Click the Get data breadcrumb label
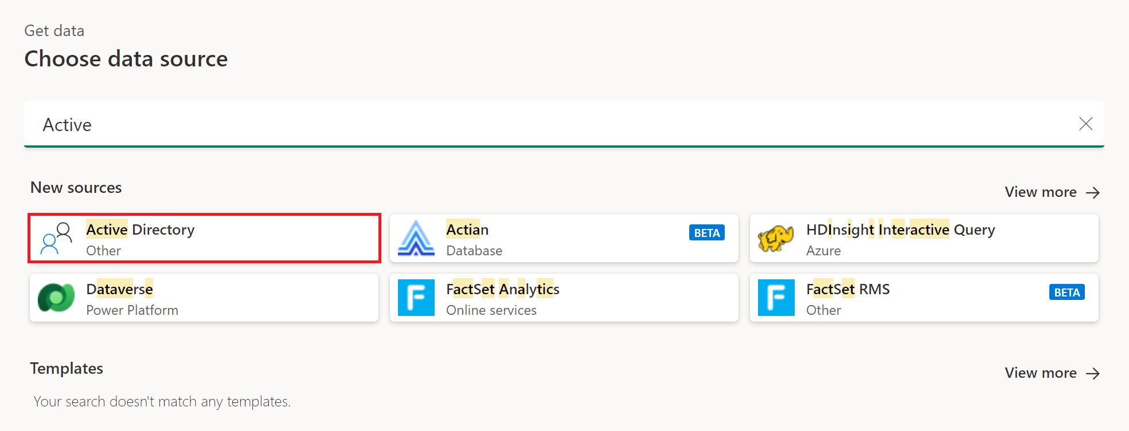Screen dimensions: 1129x431 click(54, 30)
